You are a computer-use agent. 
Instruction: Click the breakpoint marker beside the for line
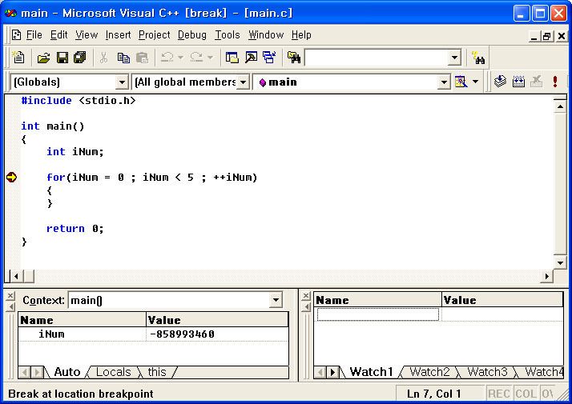[x=11, y=178]
